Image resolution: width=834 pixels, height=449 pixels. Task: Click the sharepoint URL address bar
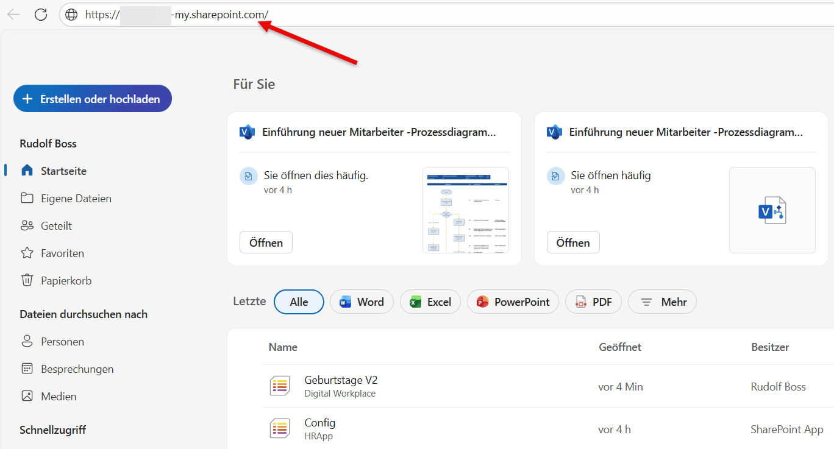coord(427,15)
